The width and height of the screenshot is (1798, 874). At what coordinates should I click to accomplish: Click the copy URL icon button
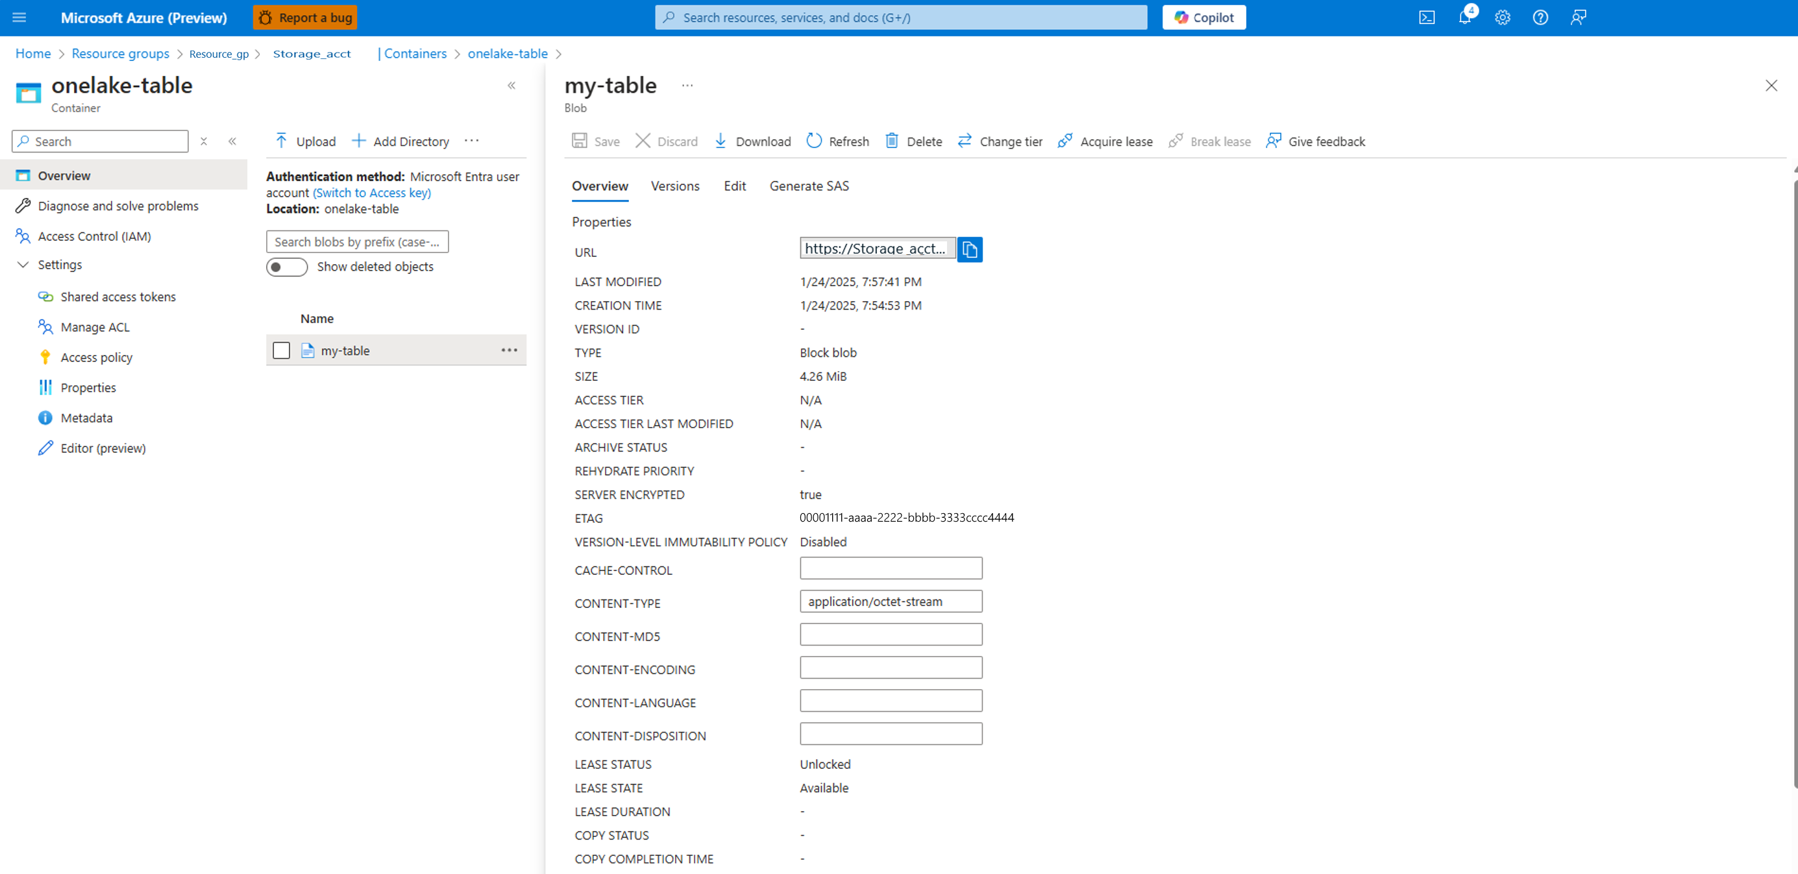[x=970, y=250]
